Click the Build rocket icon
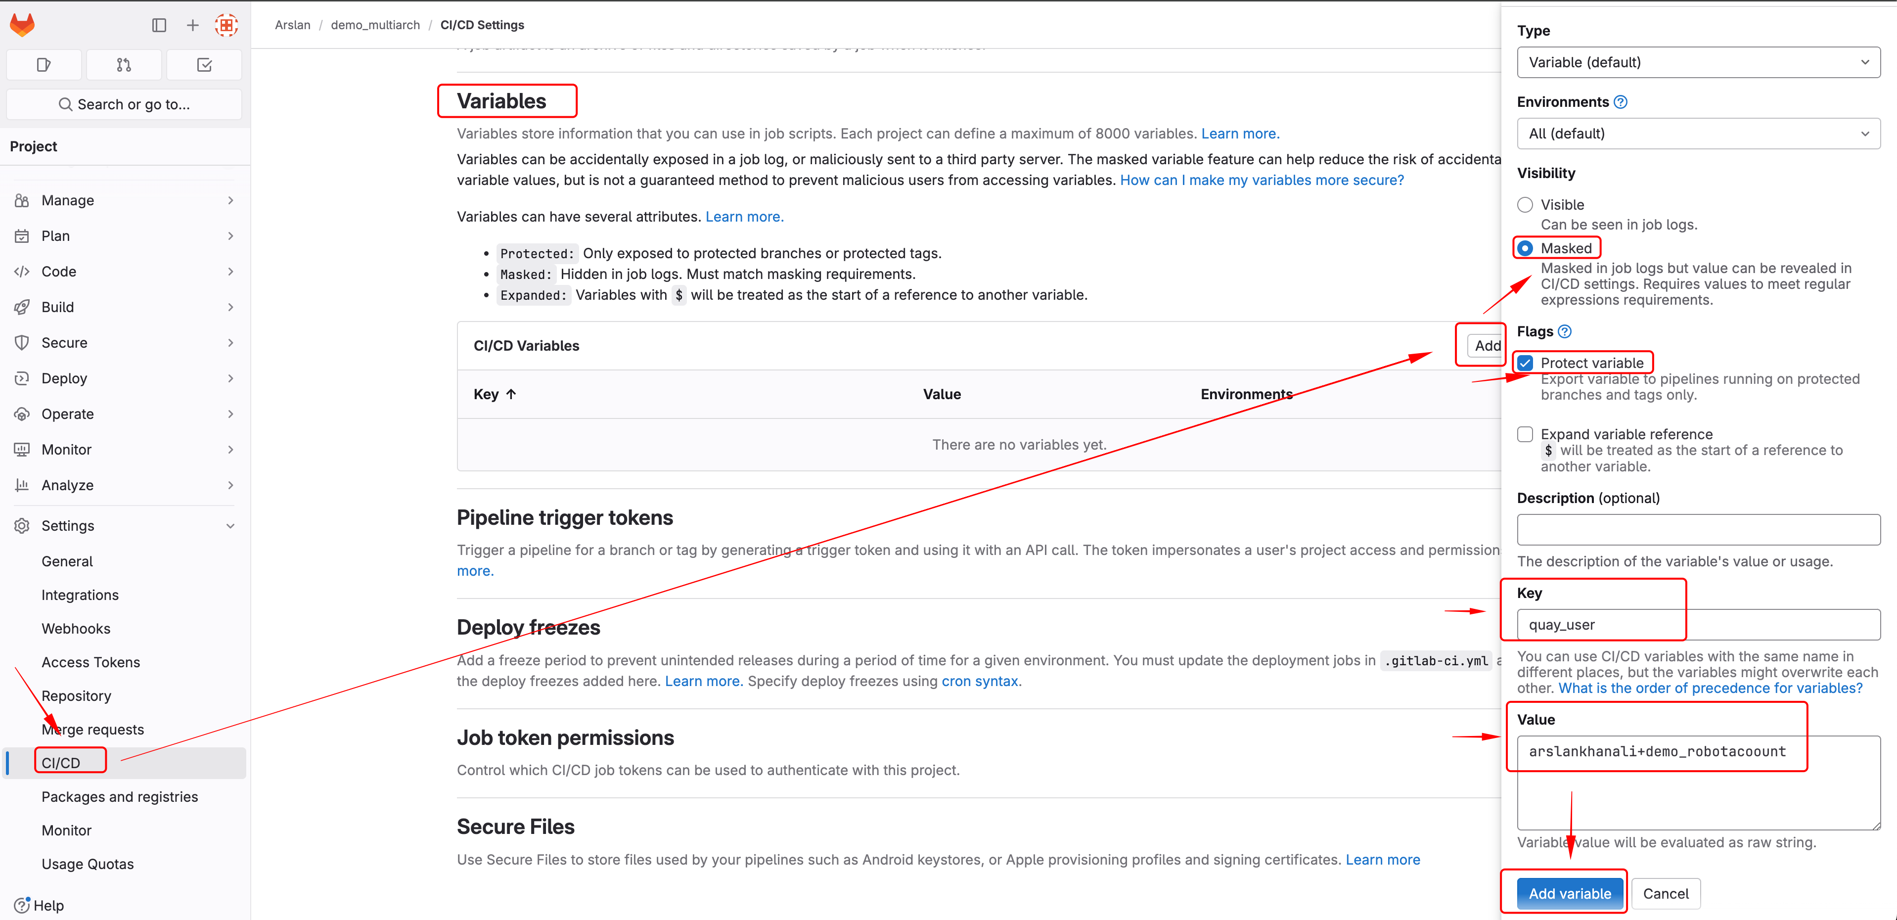The height and width of the screenshot is (920, 1897). [x=22, y=307]
